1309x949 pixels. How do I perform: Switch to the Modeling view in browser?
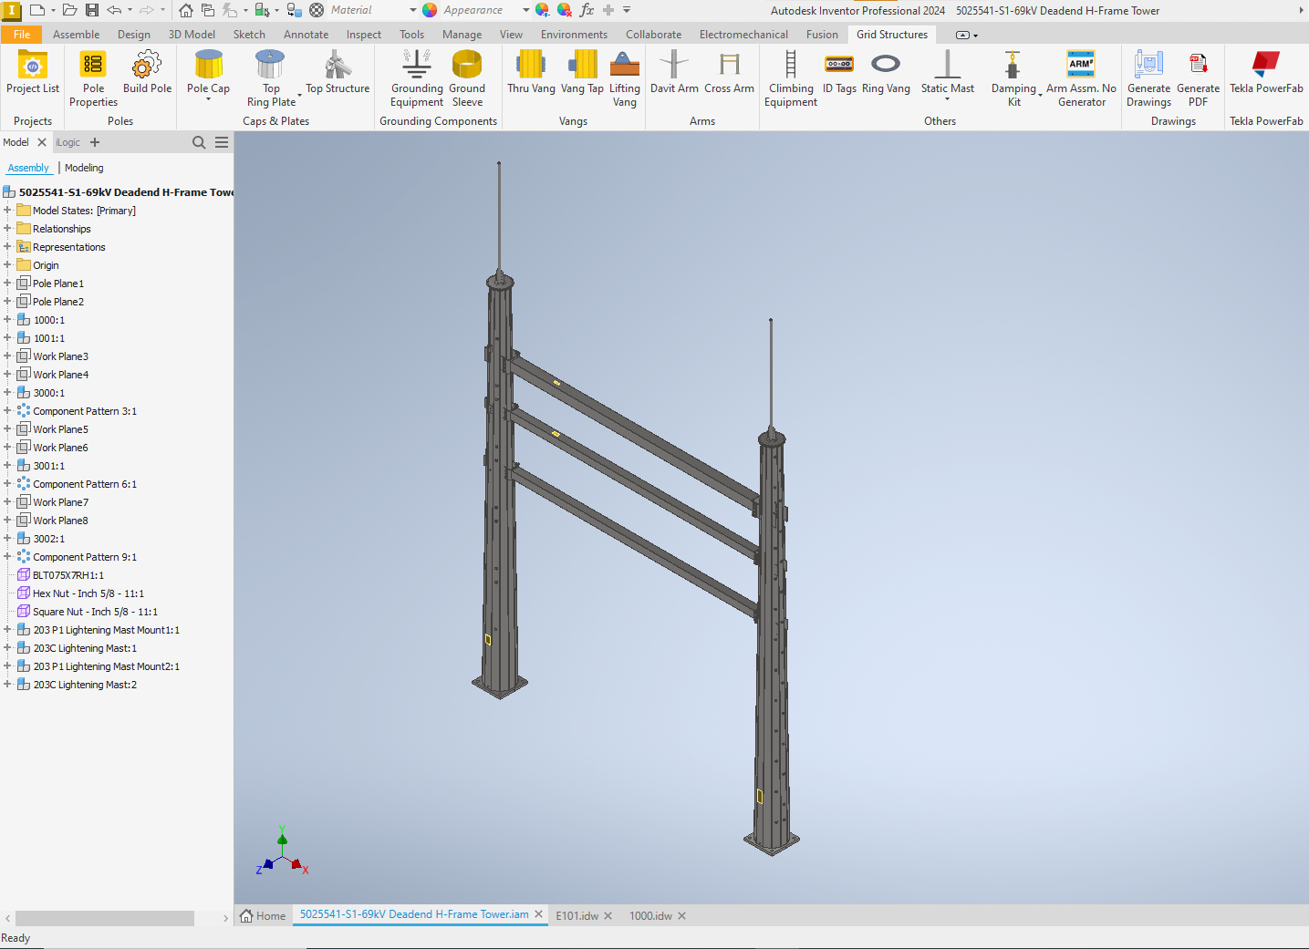pyautogui.click(x=83, y=167)
